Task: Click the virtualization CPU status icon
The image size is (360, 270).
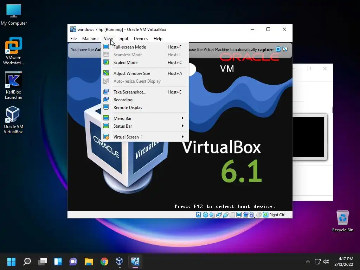Action: (252, 215)
